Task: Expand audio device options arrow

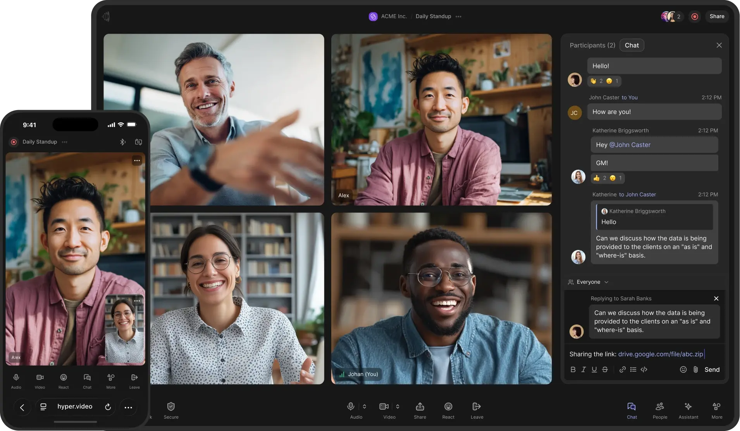Action: 364,406
